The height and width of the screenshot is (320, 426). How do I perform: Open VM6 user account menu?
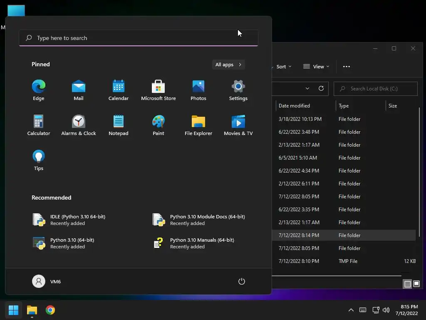click(47, 281)
